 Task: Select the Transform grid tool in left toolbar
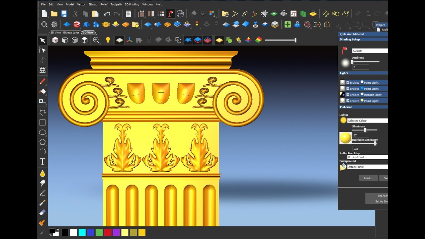[x=42, y=70]
